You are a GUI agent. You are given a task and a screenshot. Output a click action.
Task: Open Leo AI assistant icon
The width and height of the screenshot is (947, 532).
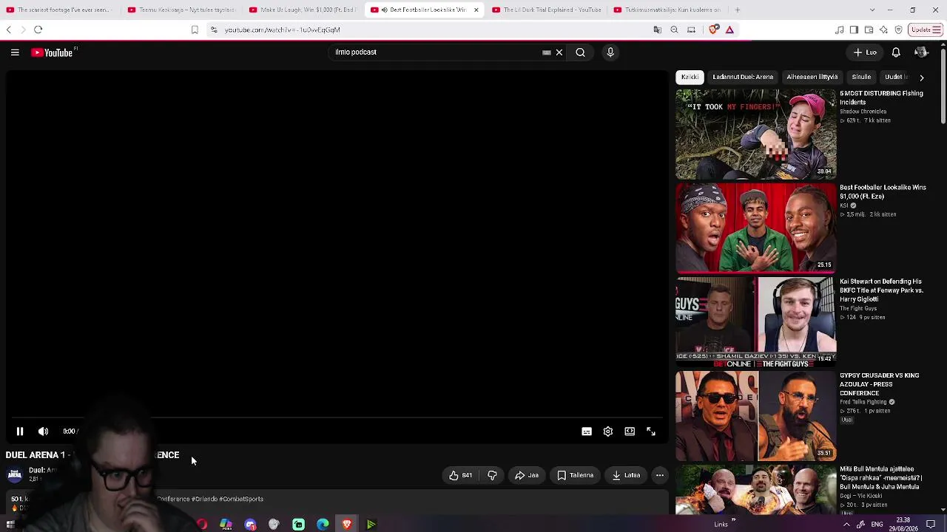point(883,30)
